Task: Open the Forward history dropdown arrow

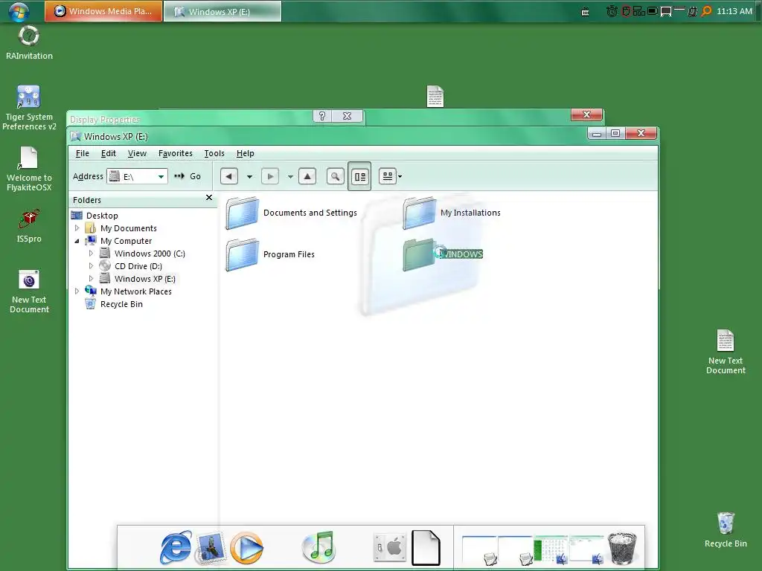Action: pyautogui.click(x=291, y=177)
